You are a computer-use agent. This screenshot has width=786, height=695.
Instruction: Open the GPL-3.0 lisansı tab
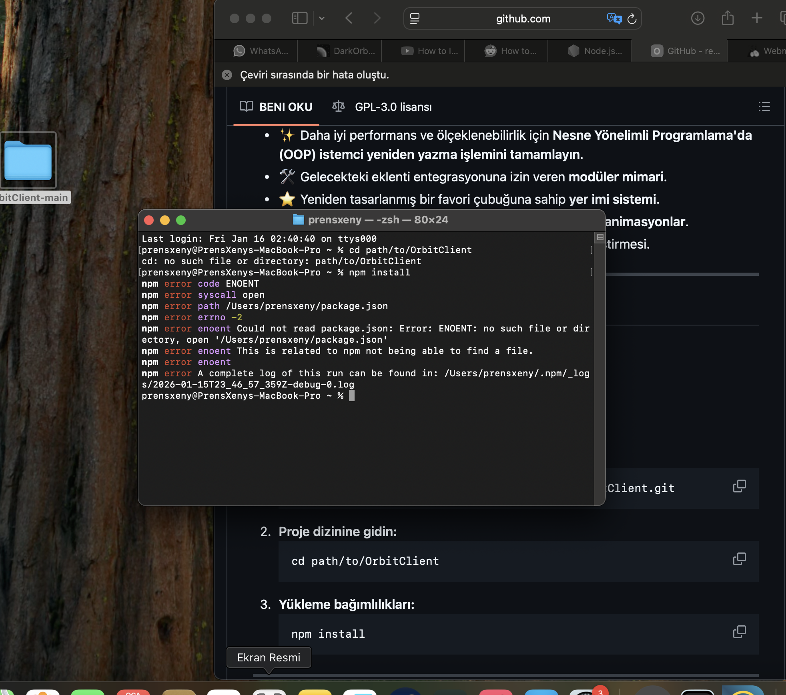click(382, 107)
